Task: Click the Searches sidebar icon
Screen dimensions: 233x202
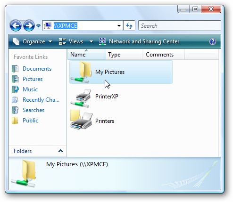Action: tap(15, 110)
